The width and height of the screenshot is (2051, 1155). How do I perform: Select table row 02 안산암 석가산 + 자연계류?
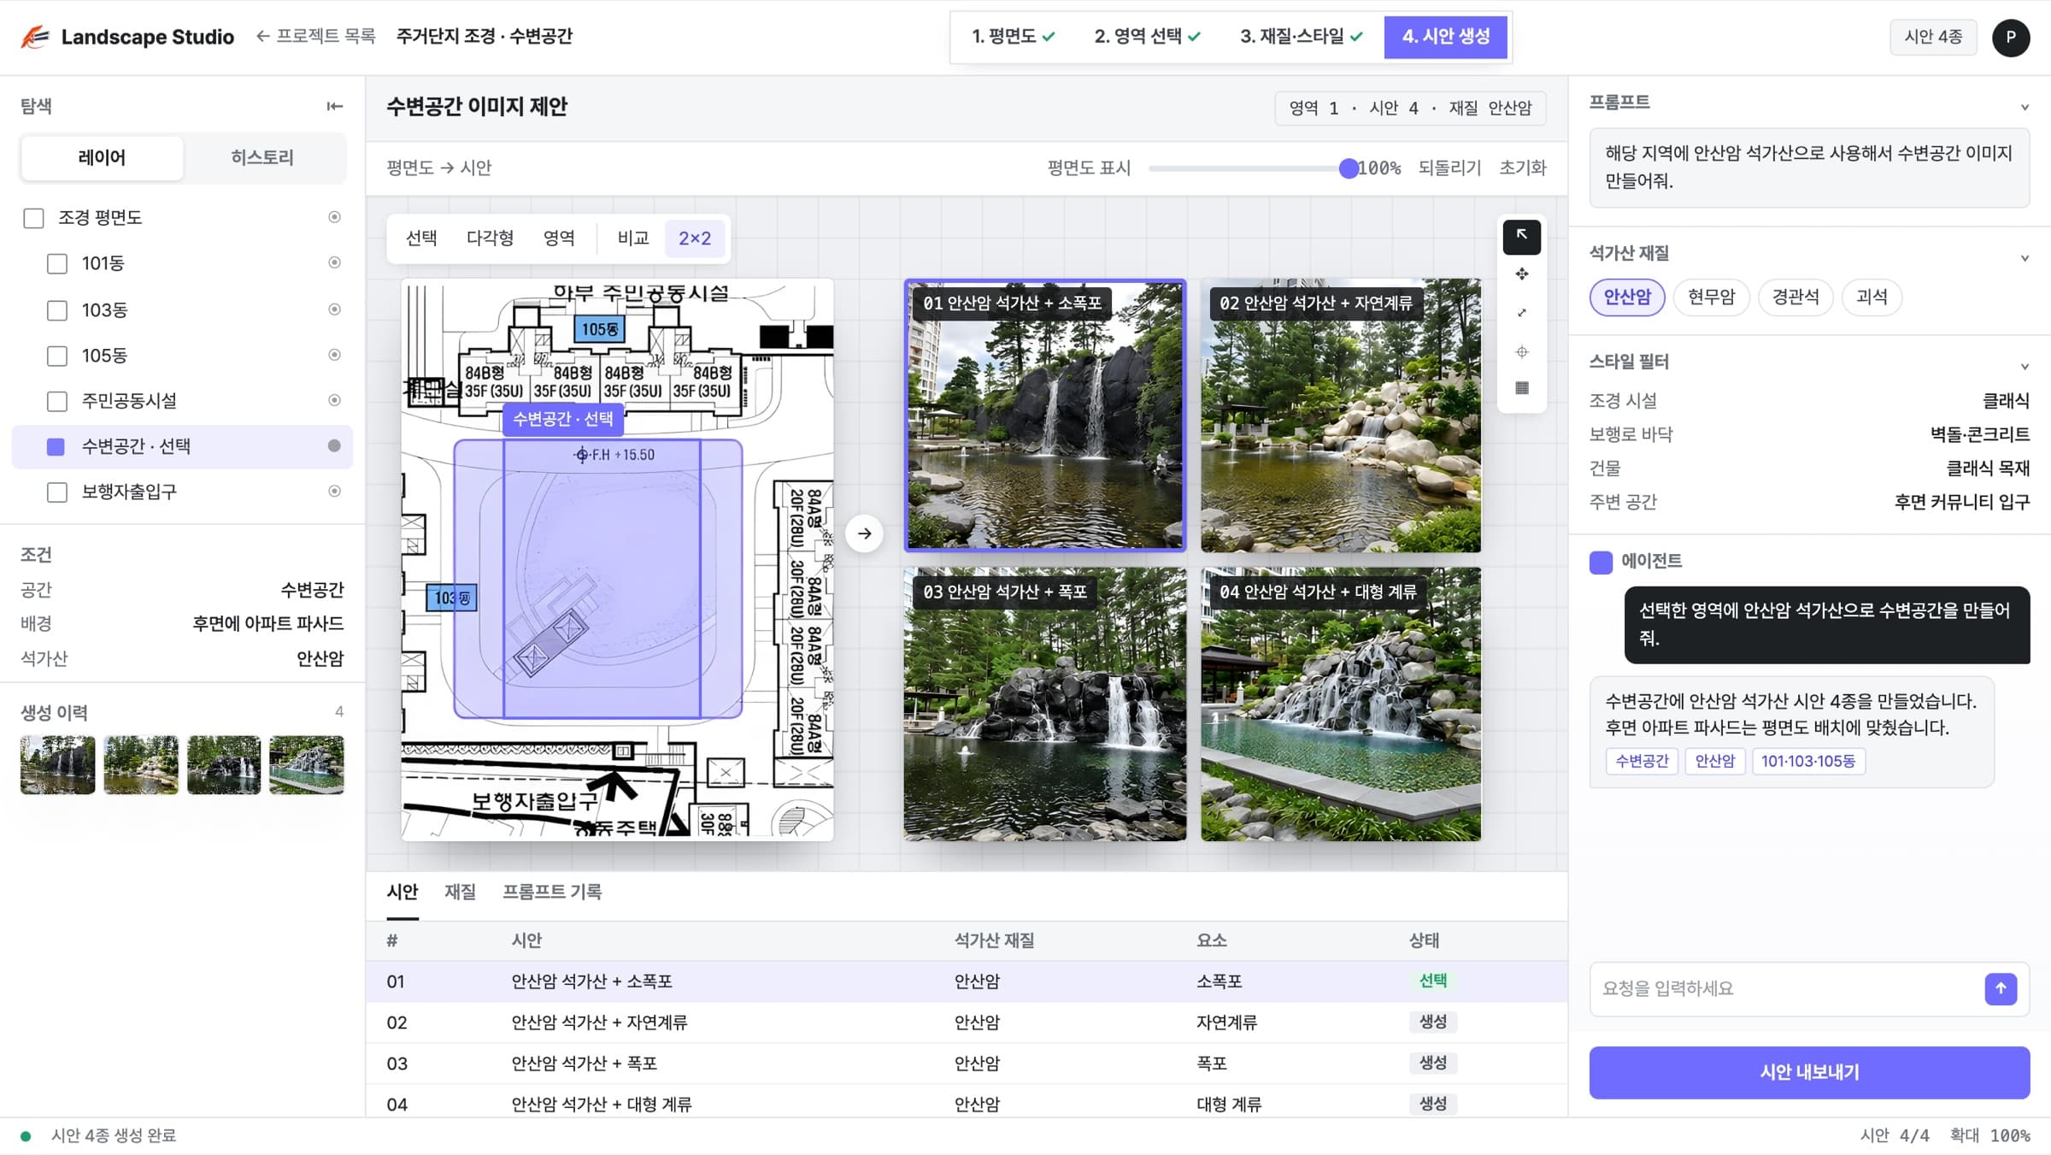click(967, 1022)
